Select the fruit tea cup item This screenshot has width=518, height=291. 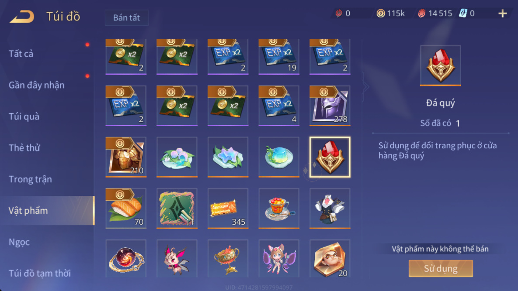pos(279,208)
